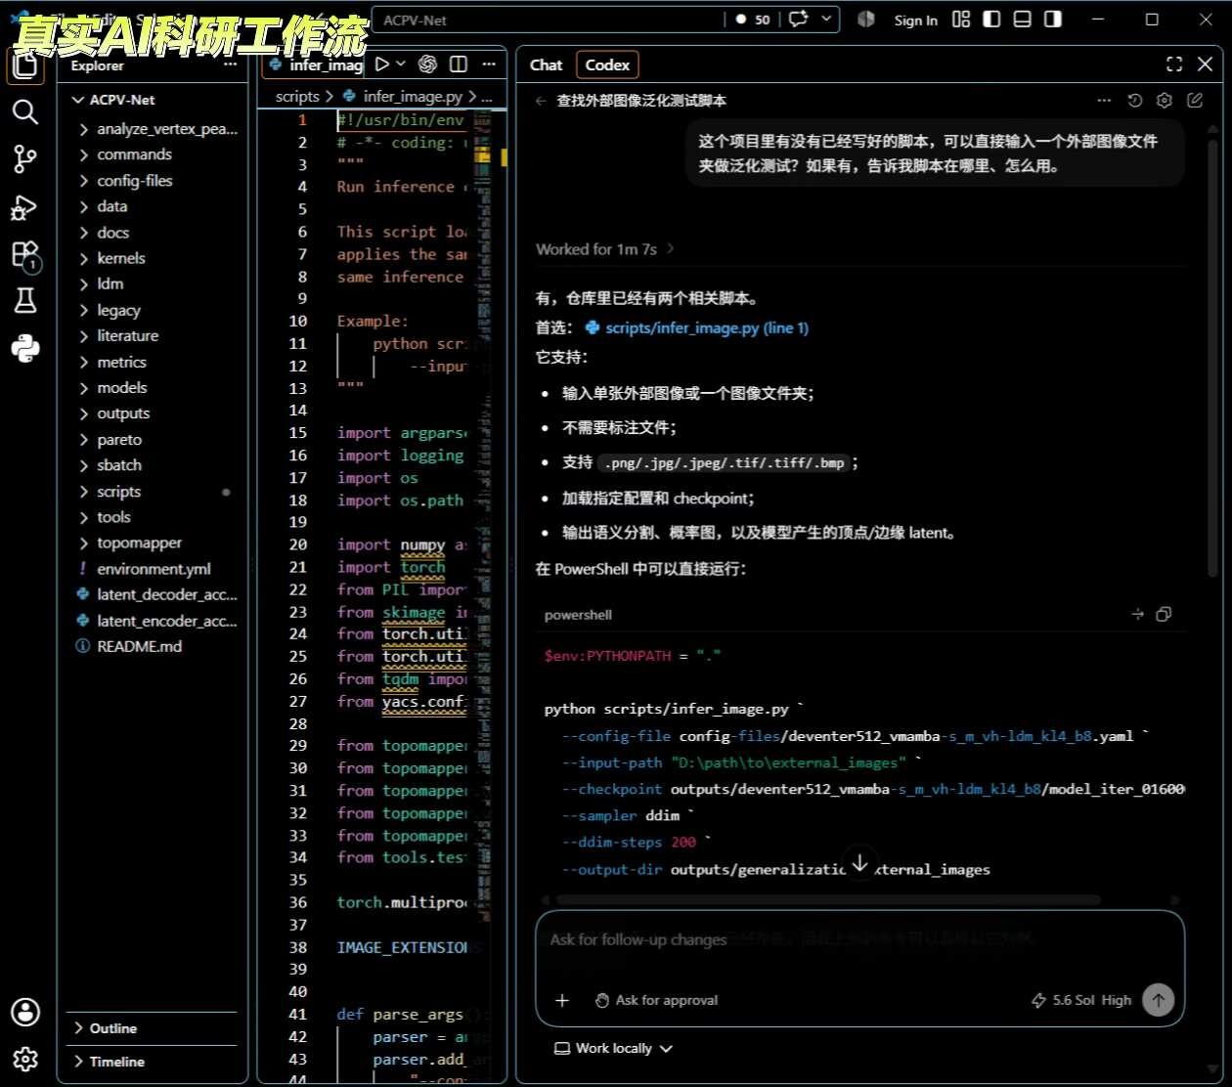Screen dimensions: 1232x1087
Task: Open the chat dropdown in title bar
Action: pyautogui.click(x=826, y=20)
